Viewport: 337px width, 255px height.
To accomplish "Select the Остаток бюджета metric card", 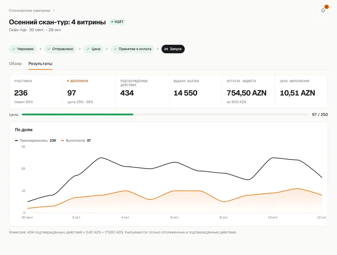I will click(248, 91).
